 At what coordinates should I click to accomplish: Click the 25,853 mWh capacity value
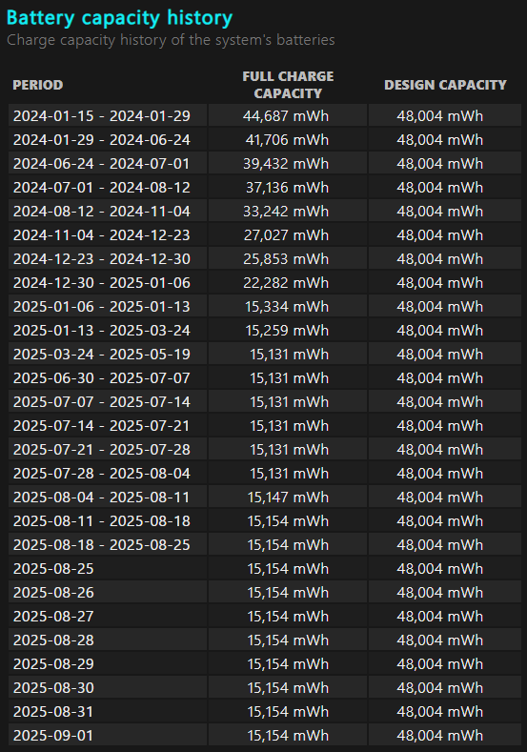286,259
